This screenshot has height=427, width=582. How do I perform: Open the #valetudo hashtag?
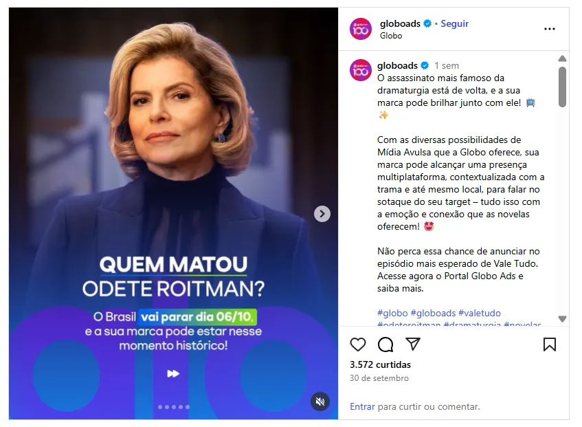point(480,313)
